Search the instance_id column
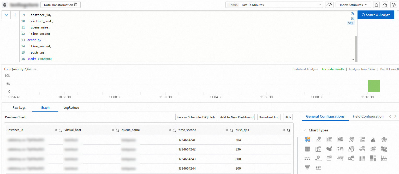The height and width of the screenshot is (174, 399). tap(60, 130)
